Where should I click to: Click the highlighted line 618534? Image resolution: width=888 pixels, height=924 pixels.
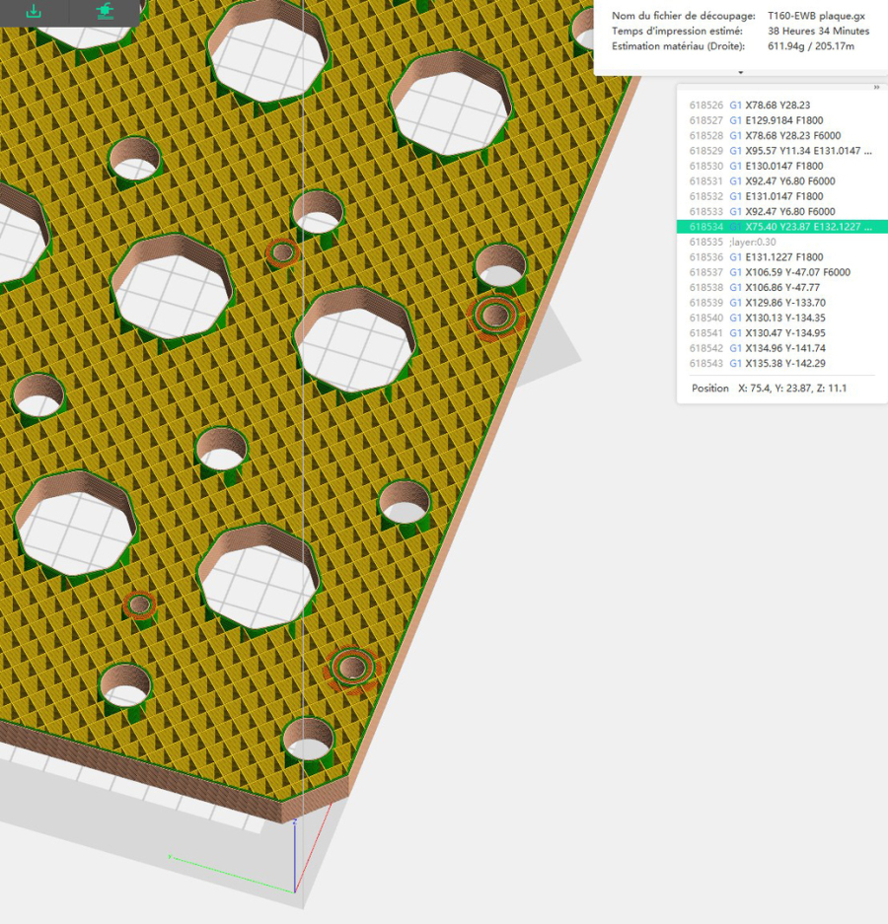tap(779, 227)
